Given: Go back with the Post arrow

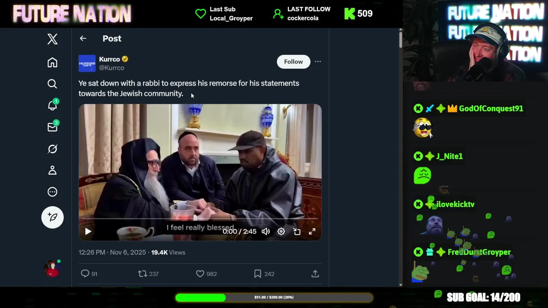Looking at the screenshot, I should coord(83,38).
